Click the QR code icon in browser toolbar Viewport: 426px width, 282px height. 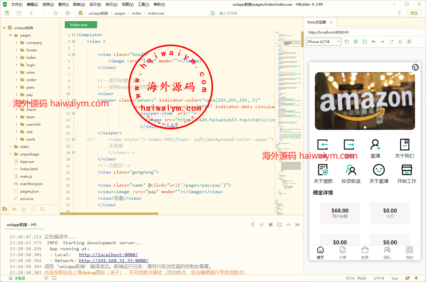[409, 42]
